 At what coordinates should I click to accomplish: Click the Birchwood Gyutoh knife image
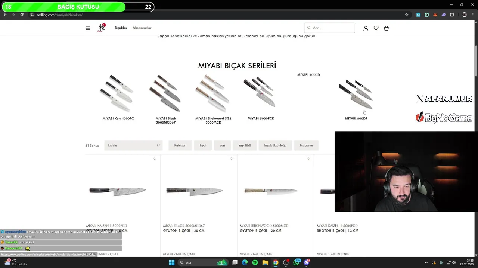pos(271,191)
